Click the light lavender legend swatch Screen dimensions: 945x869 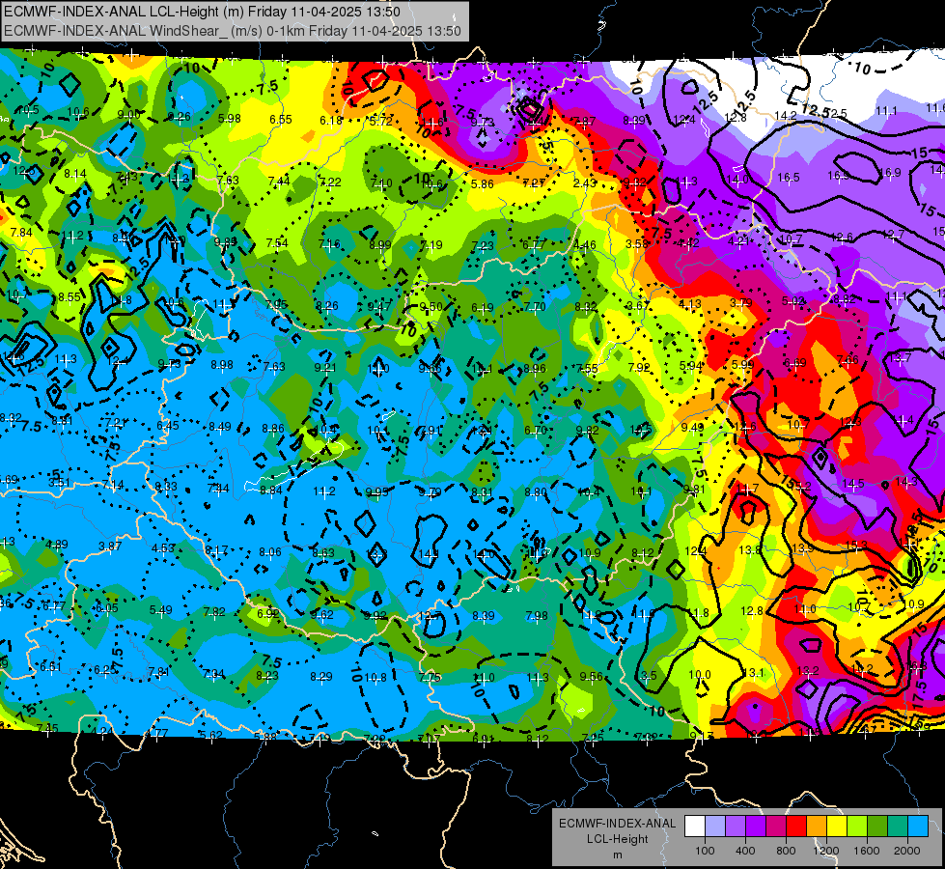click(x=715, y=827)
